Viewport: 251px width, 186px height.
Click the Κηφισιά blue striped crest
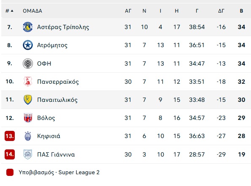pyautogui.click(x=28, y=136)
